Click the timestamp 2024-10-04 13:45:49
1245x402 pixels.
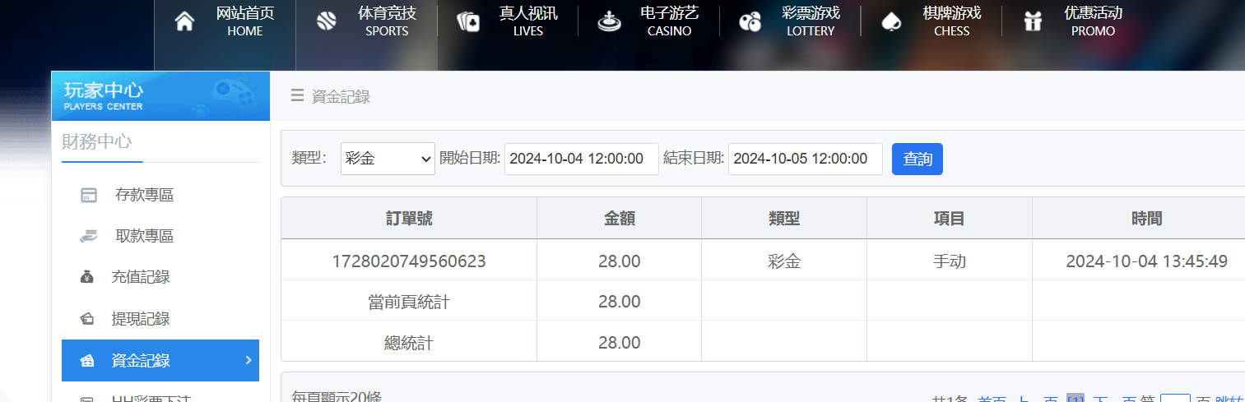[1147, 261]
